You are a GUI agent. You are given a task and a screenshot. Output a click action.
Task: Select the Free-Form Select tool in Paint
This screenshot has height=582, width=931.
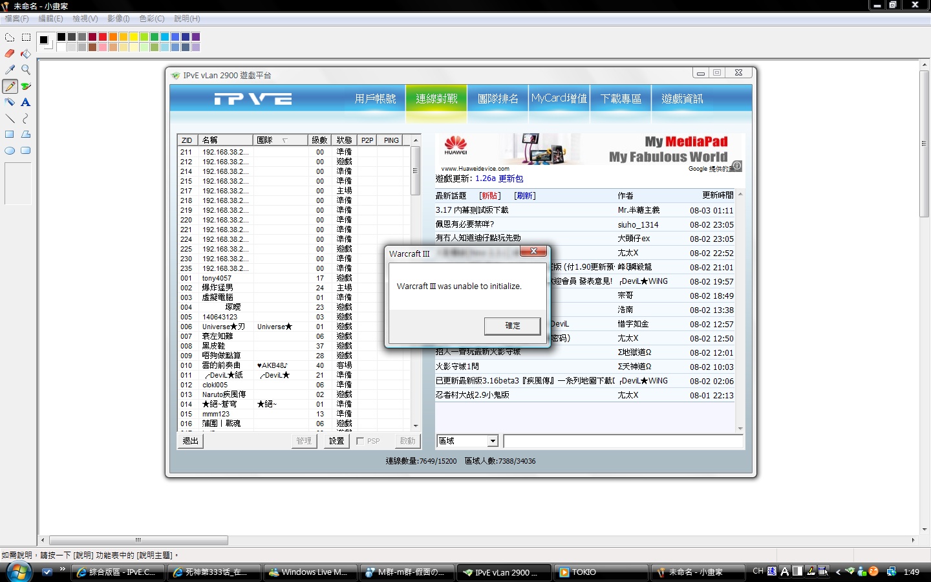coord(10,38)
